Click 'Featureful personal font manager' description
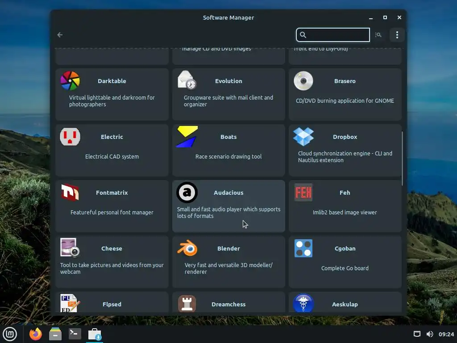Screen dimensions: 457x343 112,212
